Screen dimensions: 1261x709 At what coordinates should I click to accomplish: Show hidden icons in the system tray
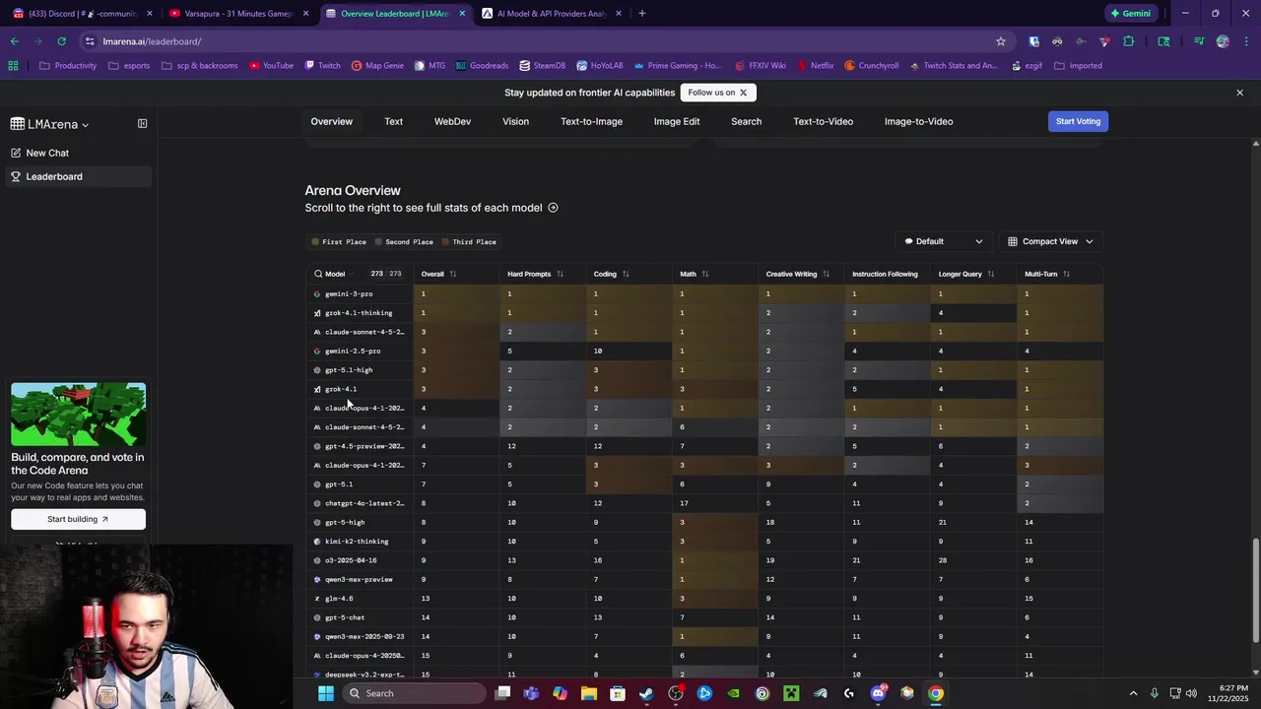click(x=1133, y=693)
